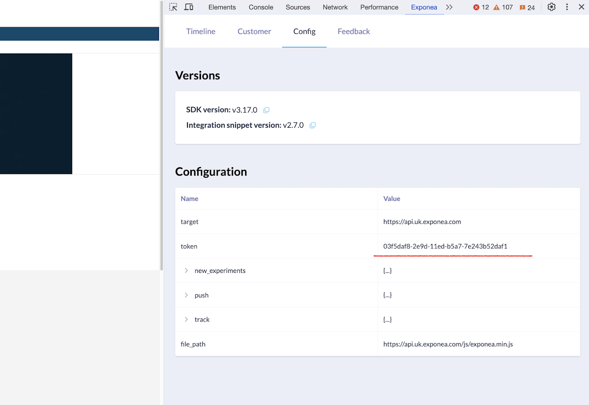This screenshot has height=405, width=589.
Task: Open the Feedback sub-tab
Action: pyautogui.click(x=354, y=32)
